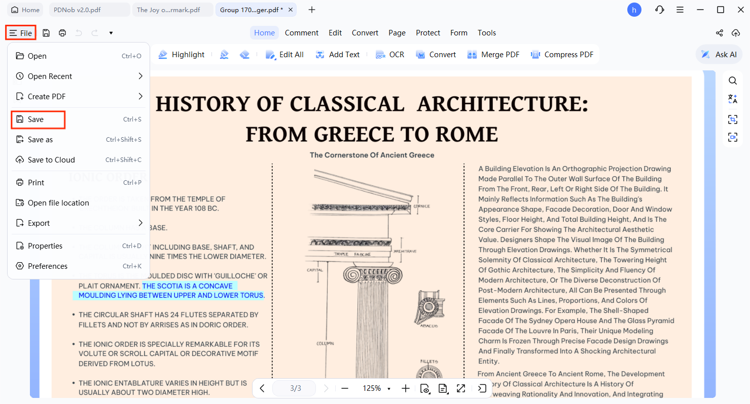Open the Search panel in right sidebar

pos(732,80)
